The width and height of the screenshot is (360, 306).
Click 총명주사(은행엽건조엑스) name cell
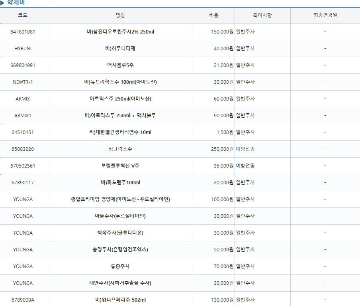coord(120,250)
